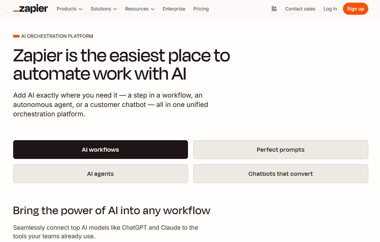Select the AI ORCHESTRATION PLATFORM label

(57, 36)
